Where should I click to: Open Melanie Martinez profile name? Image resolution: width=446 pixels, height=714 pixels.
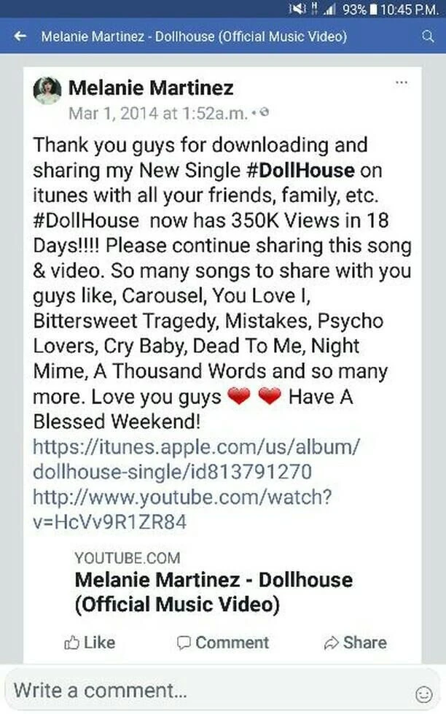click(151, 88)
